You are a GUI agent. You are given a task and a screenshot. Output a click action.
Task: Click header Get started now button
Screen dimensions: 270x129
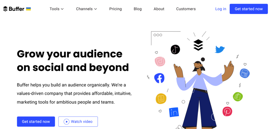click(249, 9)
